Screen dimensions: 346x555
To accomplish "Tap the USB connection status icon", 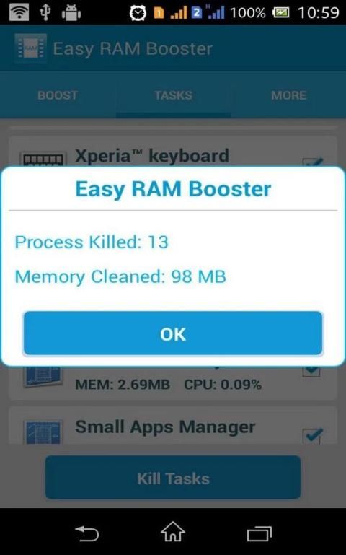I will point(45,13).
